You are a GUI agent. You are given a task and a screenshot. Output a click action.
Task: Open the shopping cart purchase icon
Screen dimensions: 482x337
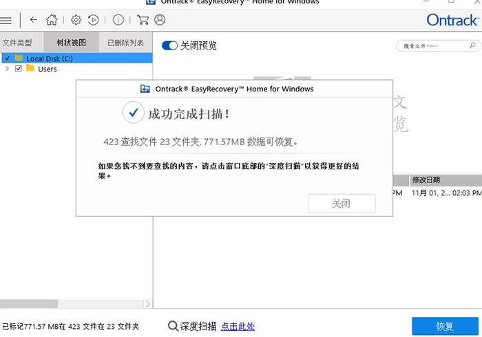point(143,20)
